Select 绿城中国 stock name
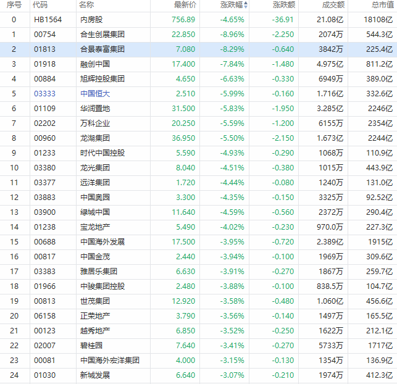Image resolution: width=397 pixels, height=384 pixels. pos(95,212)
